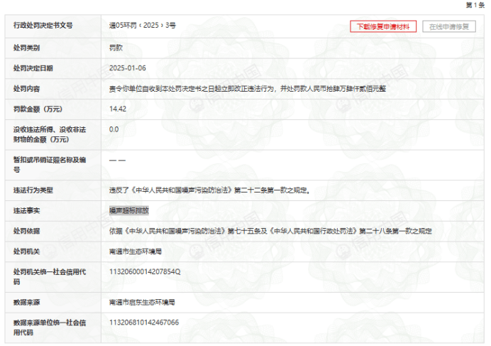Click the 处罚依据 legal basis text
This screenshot has width=491, height=346.
[x=270, y=232]
